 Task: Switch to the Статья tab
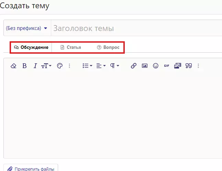tap(71, 47)
